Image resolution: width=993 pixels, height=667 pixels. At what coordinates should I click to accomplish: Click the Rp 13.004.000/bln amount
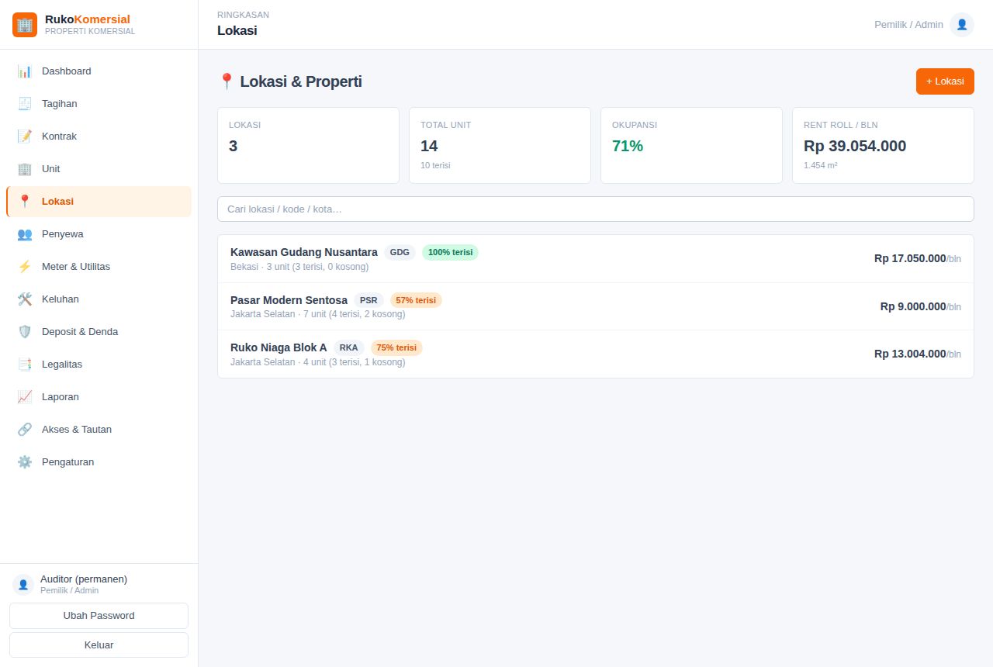pyautogui.click(x=918, y=354)
